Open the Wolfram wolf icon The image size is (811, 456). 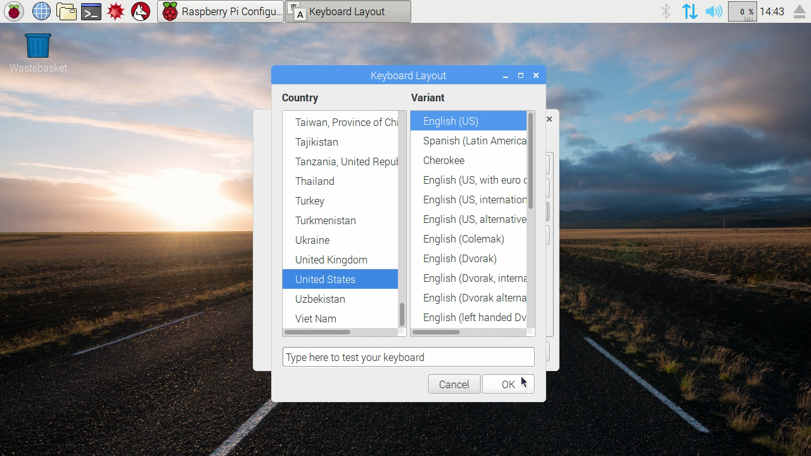[x=141, y=11]
